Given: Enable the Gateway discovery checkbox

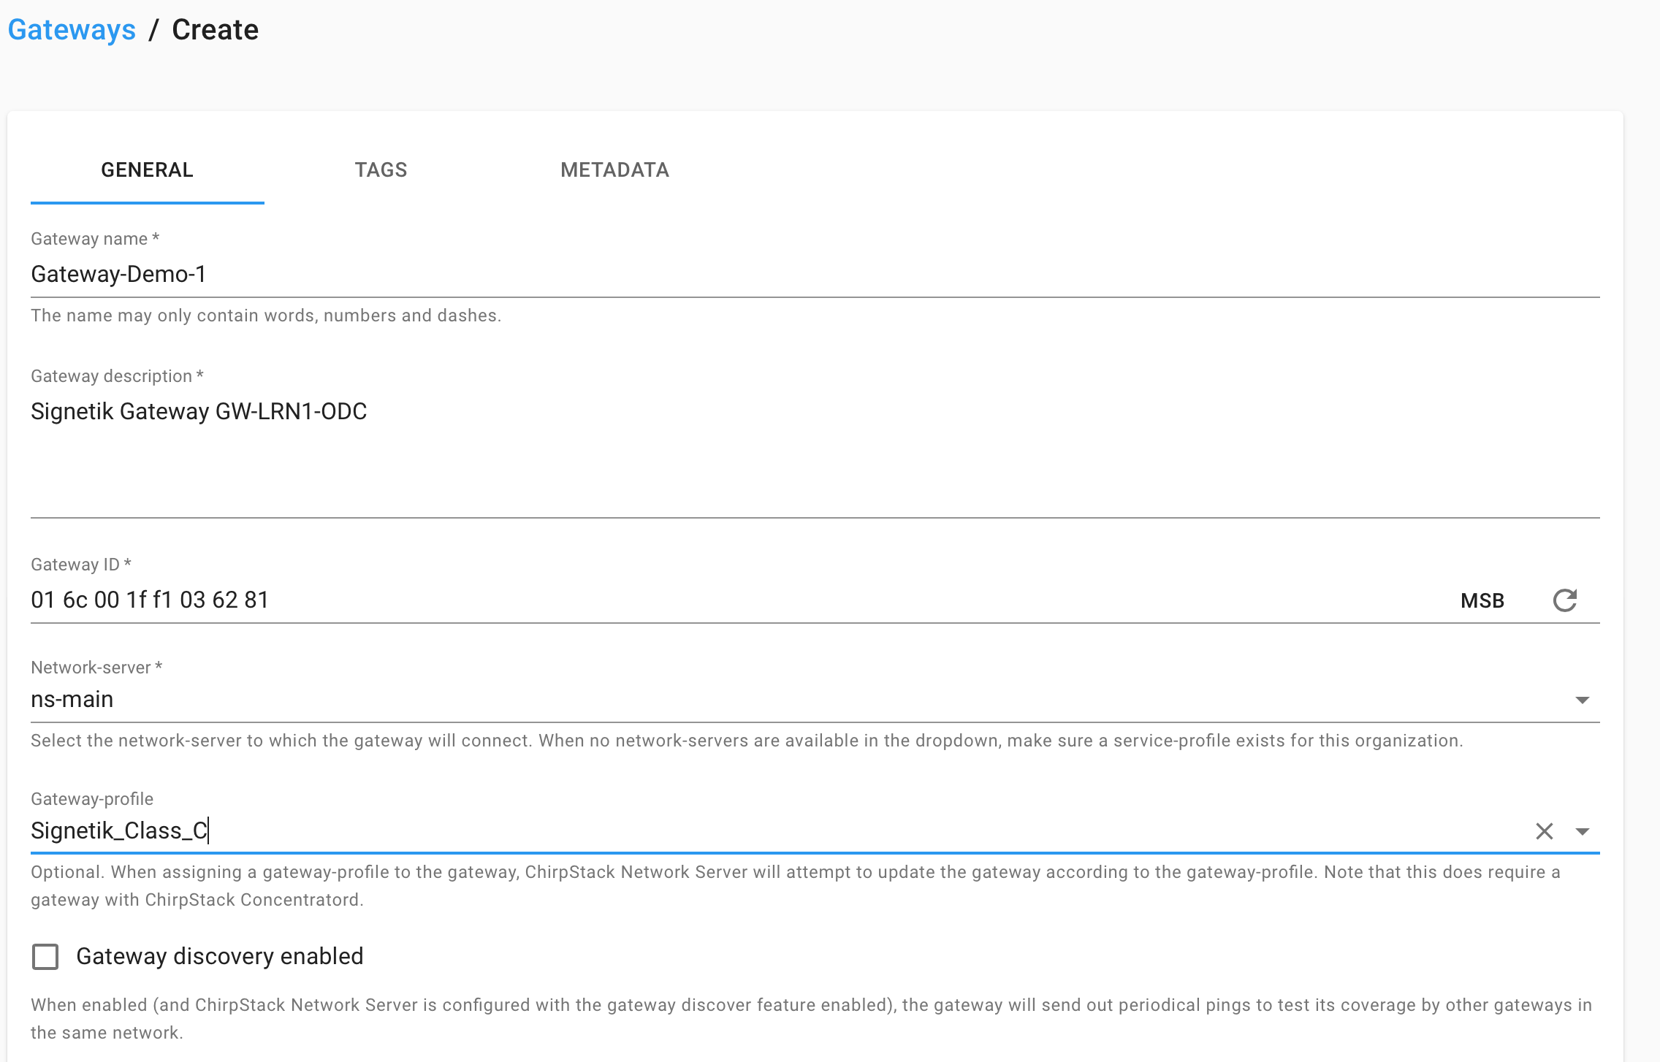Looking at the screenshot, I should pyautogui.click(x=45, y=956).
